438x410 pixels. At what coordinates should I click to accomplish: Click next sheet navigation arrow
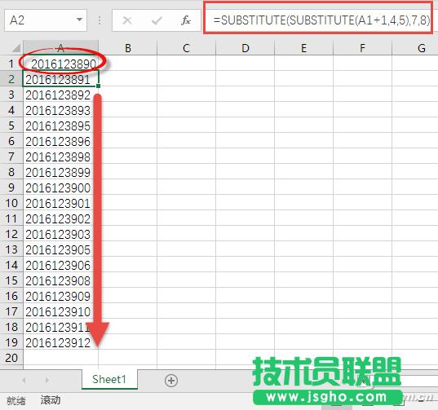[x=47, y=380]
